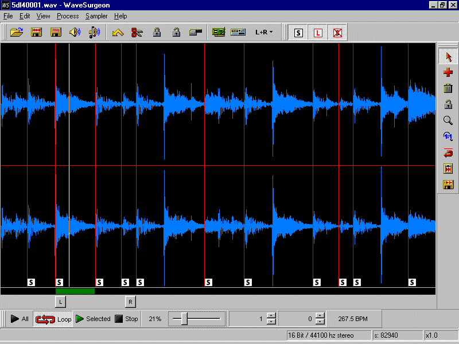Decrease the value 1 spinner
Viewport: 459px width, 344px height.
pyautogui.click(x=271, y=322)
